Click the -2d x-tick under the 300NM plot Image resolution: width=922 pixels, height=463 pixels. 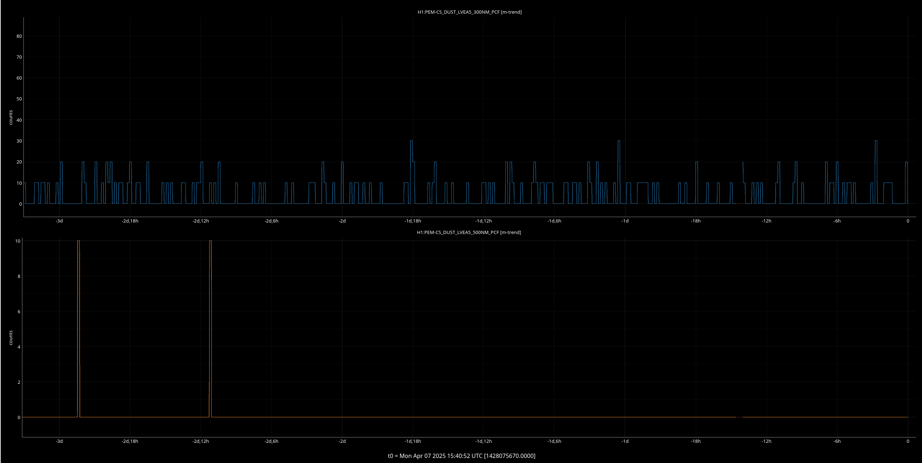point(342,221)
